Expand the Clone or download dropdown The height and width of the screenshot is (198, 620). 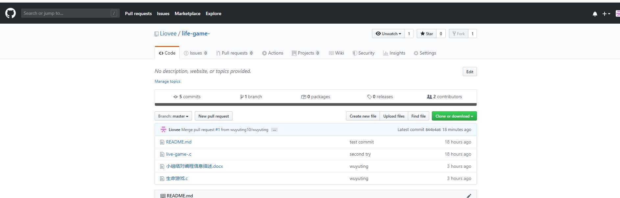(x=454, y=116)
